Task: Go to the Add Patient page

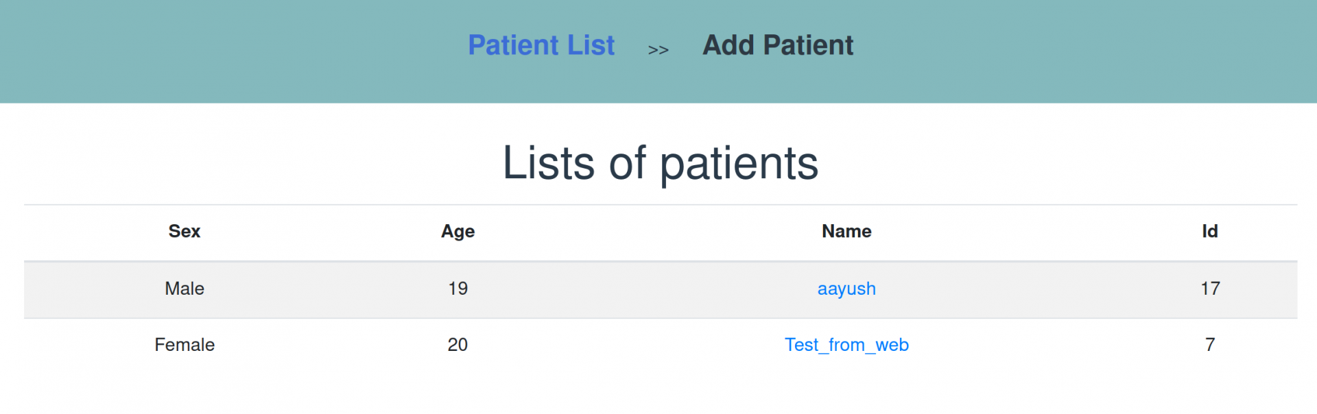Action: (778, 45)
